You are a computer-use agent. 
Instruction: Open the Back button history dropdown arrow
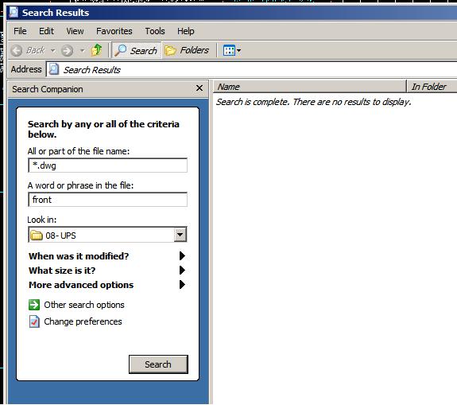click(52, 50)
